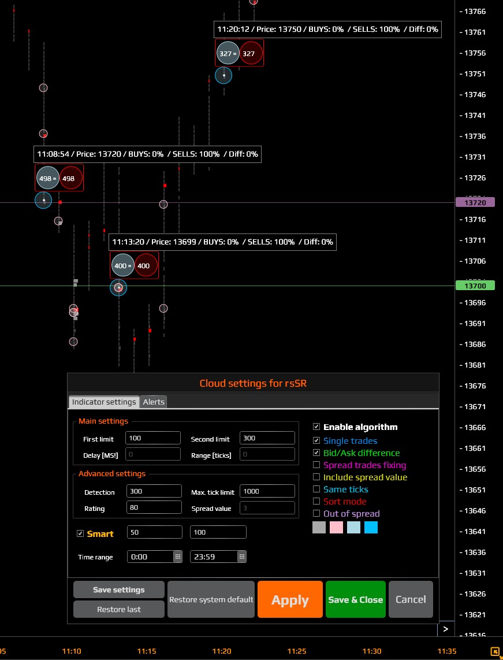Click the red 400 sells bubble
This screenshot has width=503, height=660.
(x=144, y=266)
